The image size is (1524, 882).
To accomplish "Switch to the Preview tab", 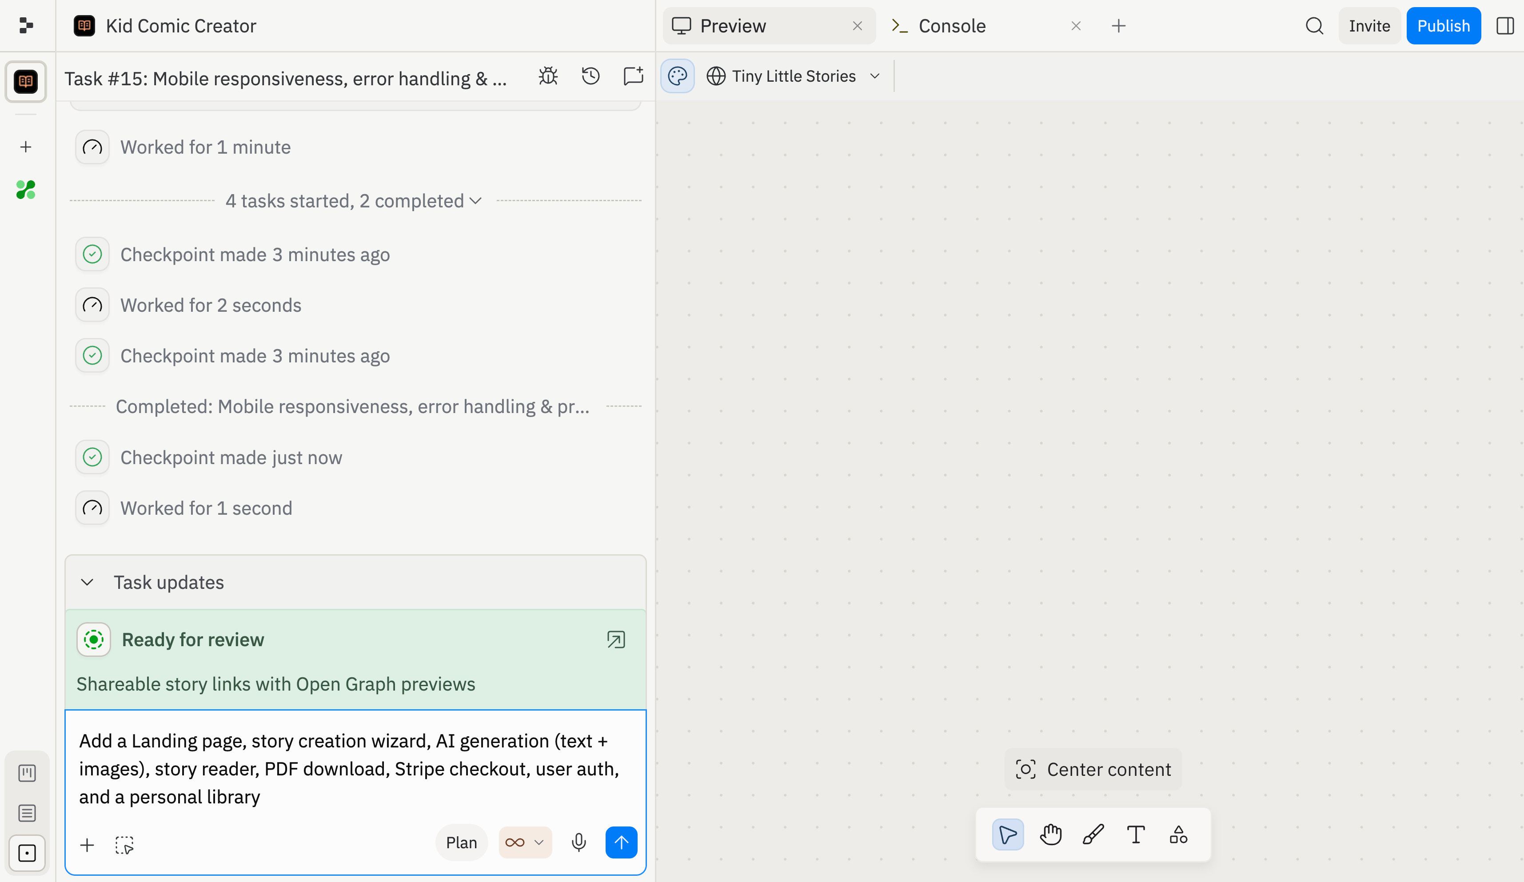I will [732, 26].
